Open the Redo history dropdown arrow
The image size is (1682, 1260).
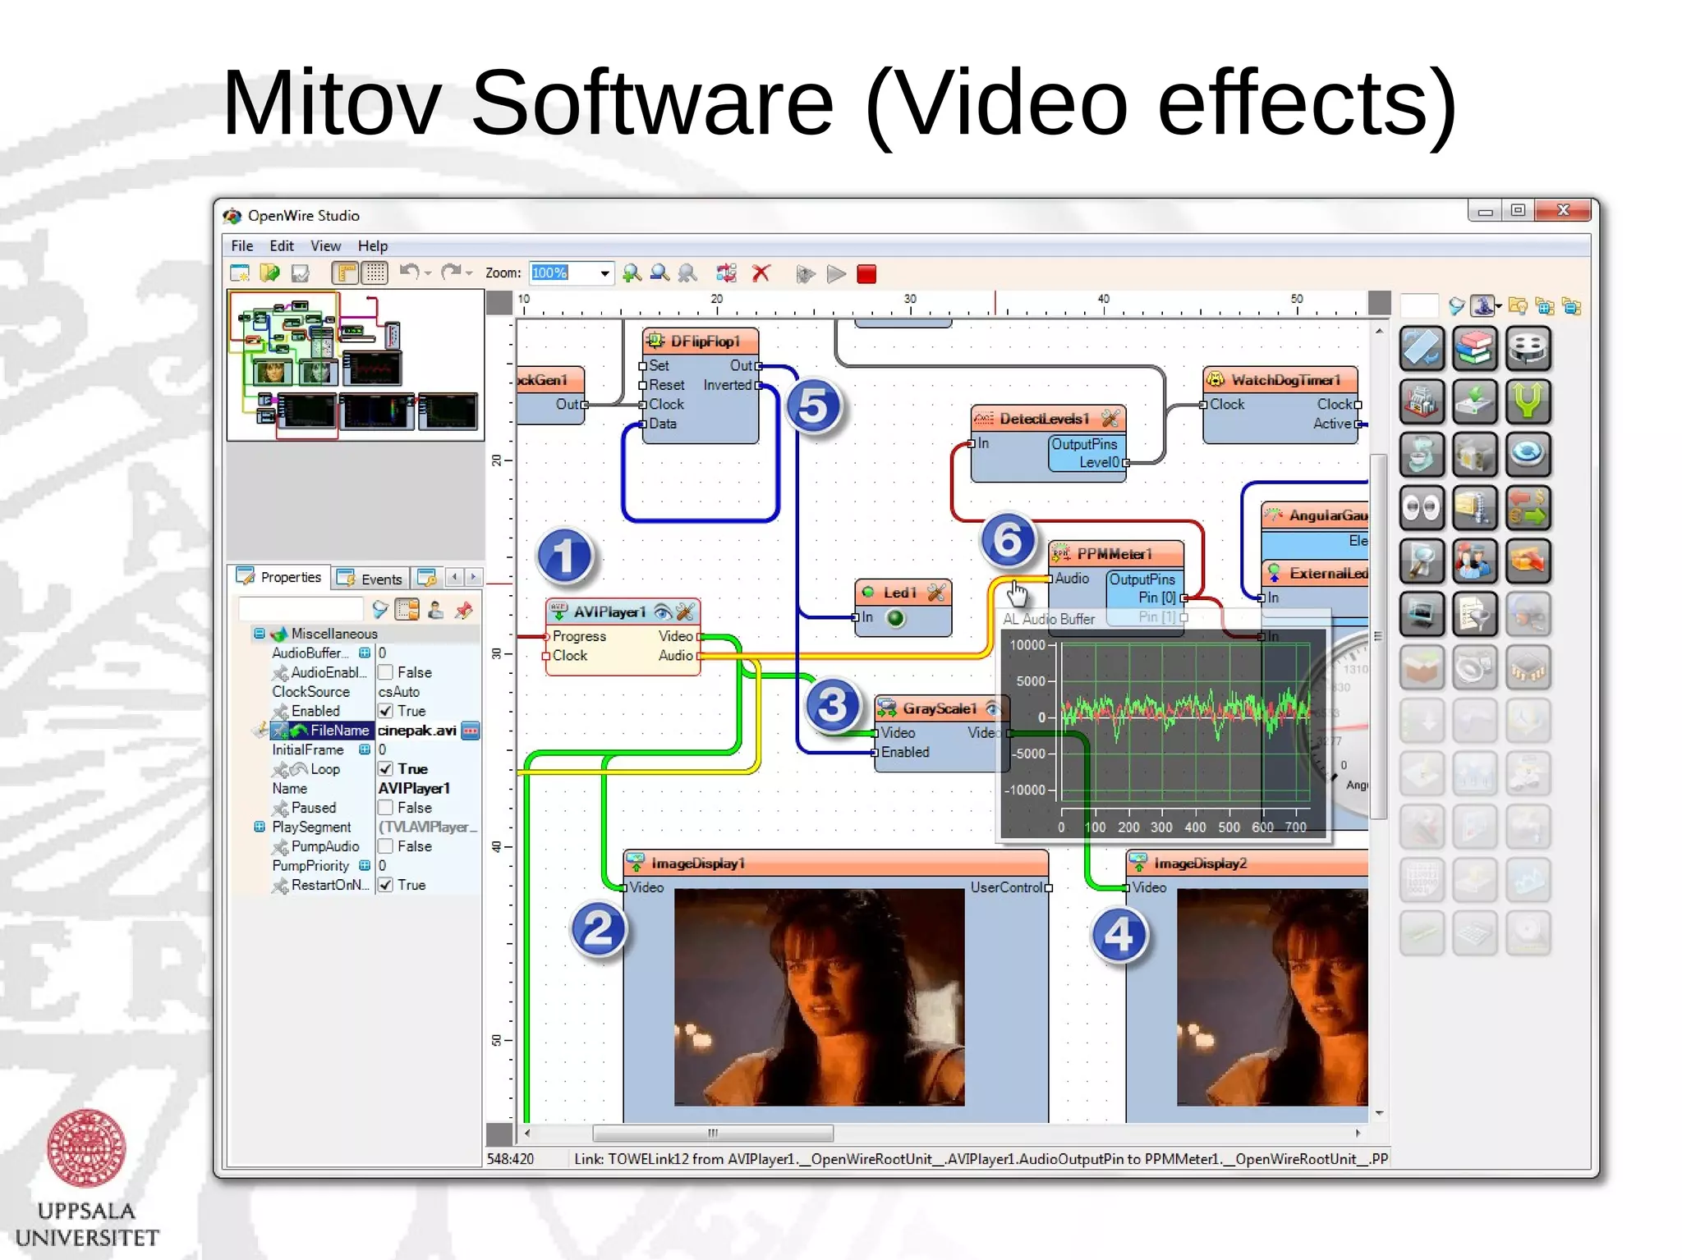469,273
